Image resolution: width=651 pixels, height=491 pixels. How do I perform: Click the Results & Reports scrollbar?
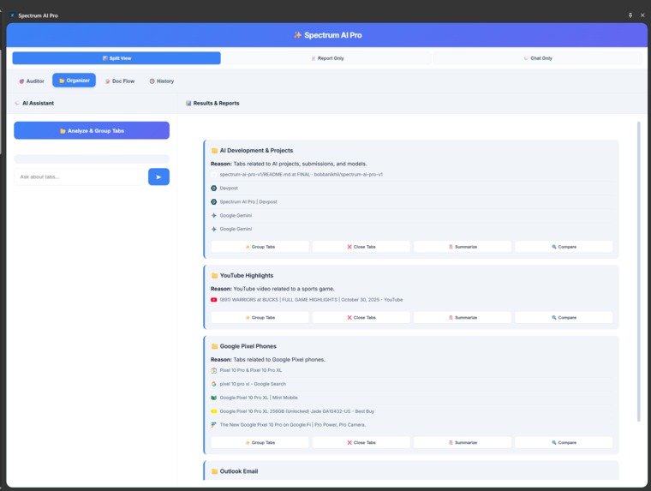tap(638, 272)
